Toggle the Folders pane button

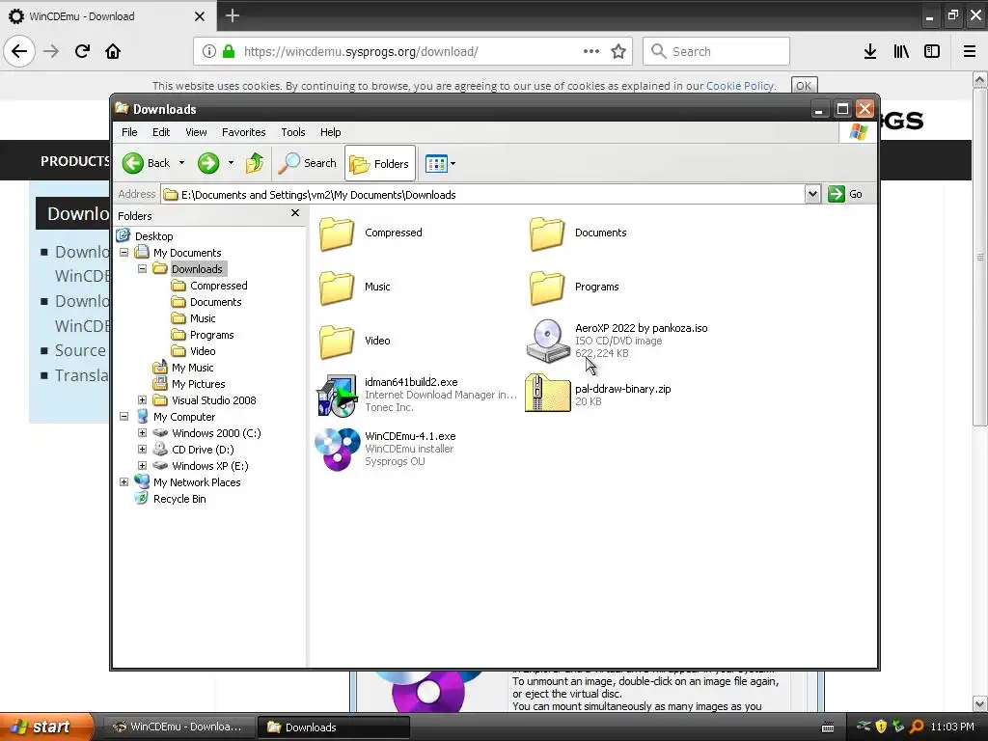[380, 163]
